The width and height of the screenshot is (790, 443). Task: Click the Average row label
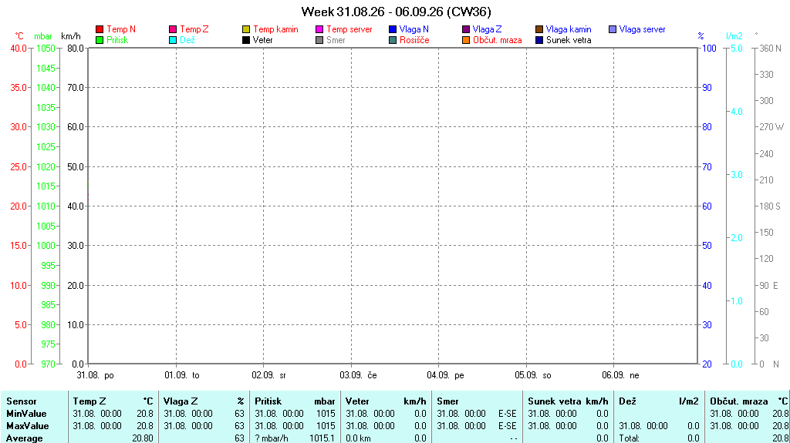point(24,438)
